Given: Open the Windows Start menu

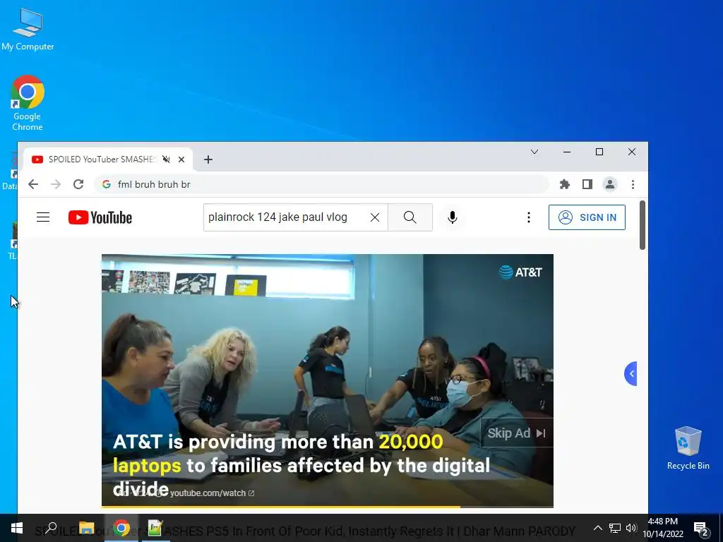Looking at the screenshot, I should click(17, 528).
